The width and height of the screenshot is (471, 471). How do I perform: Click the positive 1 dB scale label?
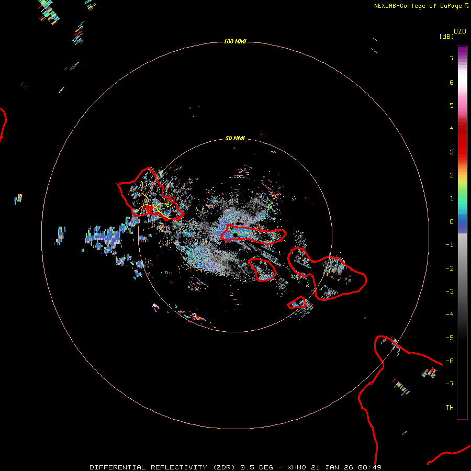click(x=452, y=198)
